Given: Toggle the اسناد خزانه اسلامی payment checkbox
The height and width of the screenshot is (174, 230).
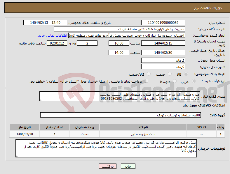Looking at the screenshot, I should pyautogui.click(x=146, y=81).
